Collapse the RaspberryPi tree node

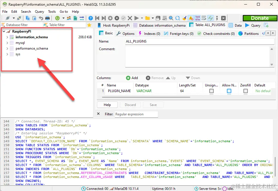4,31
